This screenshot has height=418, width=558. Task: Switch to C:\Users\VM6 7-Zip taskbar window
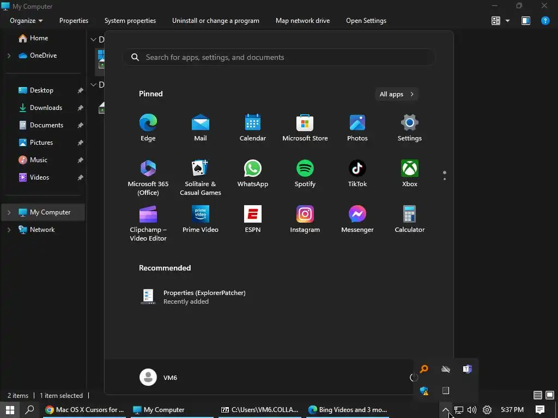(259, 410)
